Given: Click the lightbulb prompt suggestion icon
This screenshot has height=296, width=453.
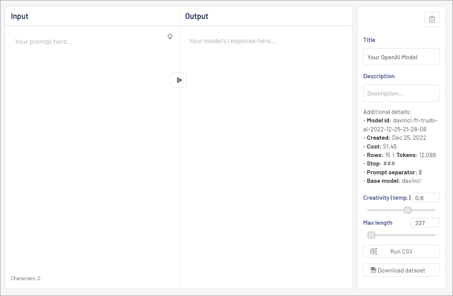Looking at the screenshot, I should (x=170, y=37).
